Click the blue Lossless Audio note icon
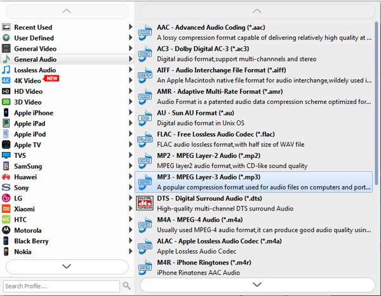 point(6,70)
